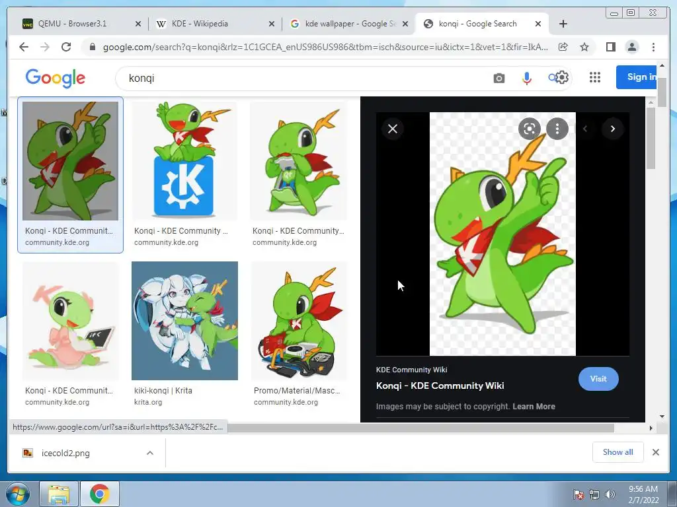Open File Explorer from taskbar
Viewport: 677px width, 507px height.
(59, 494)
